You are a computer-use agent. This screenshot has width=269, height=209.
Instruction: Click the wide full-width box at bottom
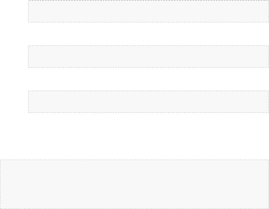pos(134,184)
